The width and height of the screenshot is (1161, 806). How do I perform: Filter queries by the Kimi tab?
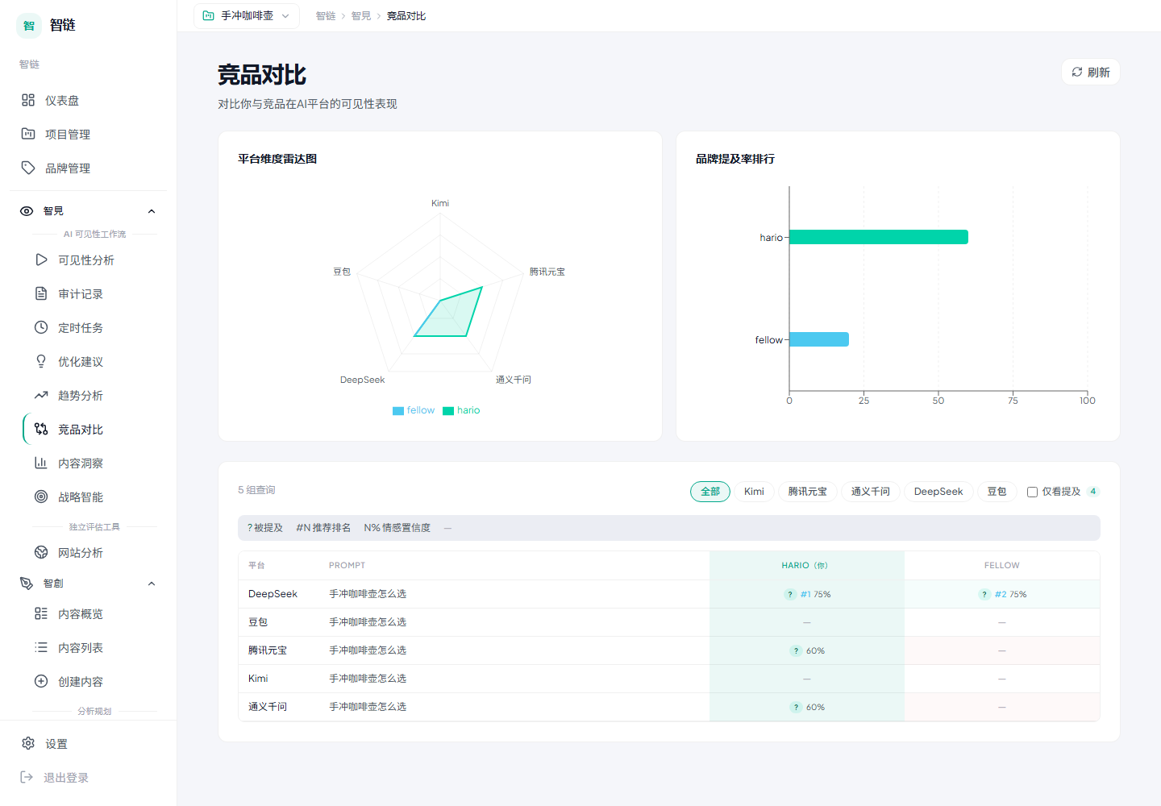[754, 492]
